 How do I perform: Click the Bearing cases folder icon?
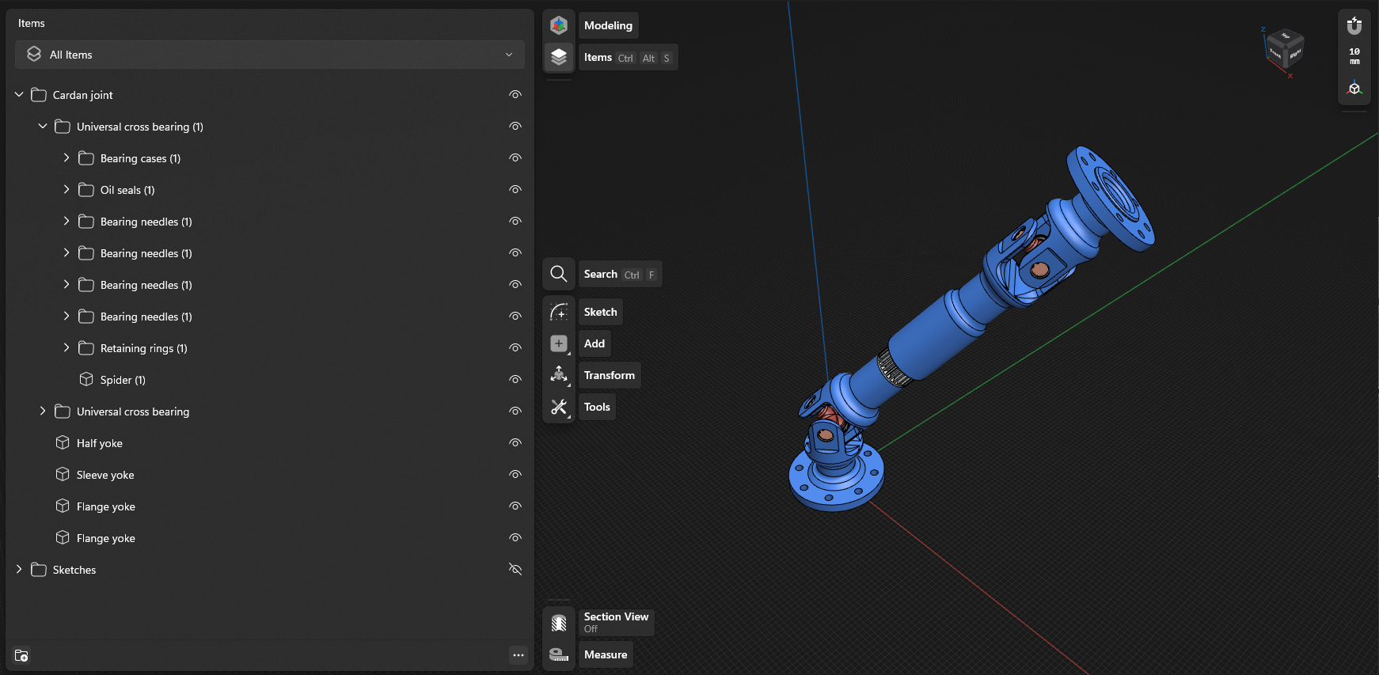(x=86, y=158)
